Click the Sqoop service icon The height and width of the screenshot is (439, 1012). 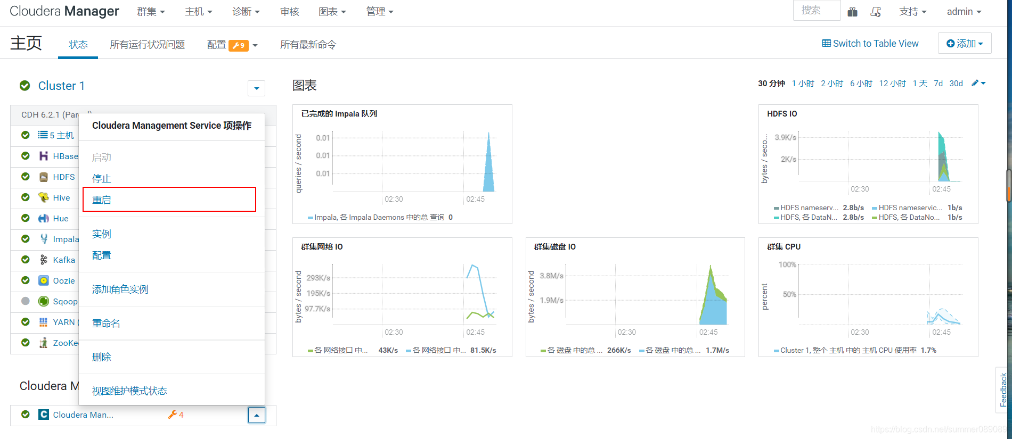pos(44,301)
